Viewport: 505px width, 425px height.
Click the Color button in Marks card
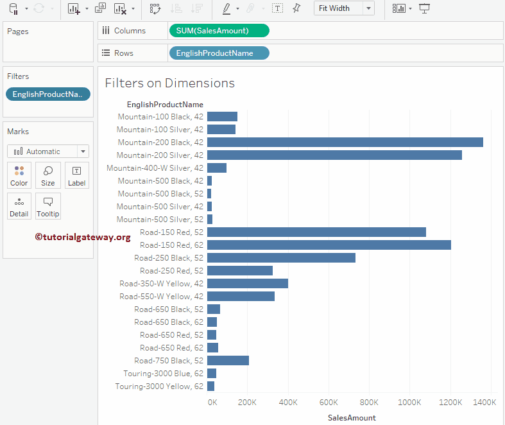click(19, 175)
